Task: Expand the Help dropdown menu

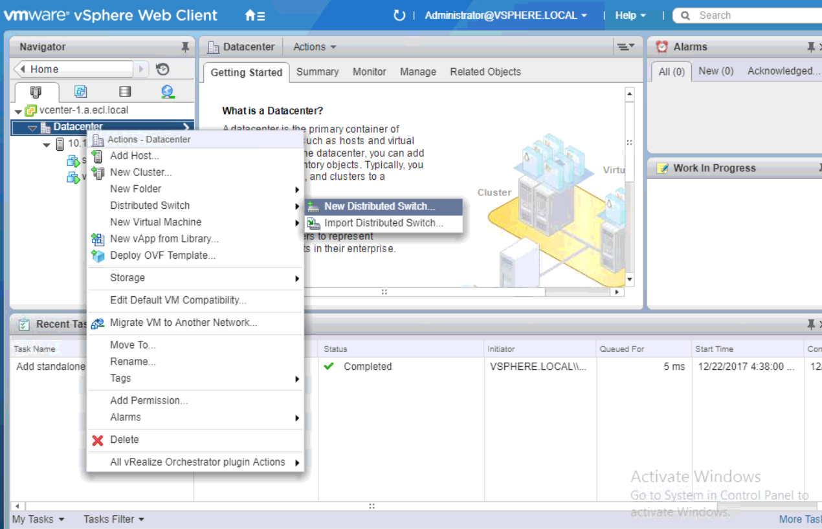Action: point(630,16)
